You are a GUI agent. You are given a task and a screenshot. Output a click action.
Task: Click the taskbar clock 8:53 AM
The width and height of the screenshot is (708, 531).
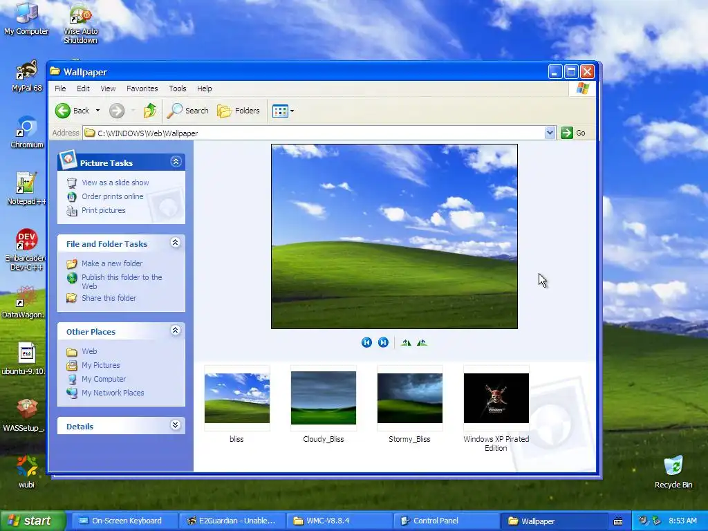(x=682, y=521)
